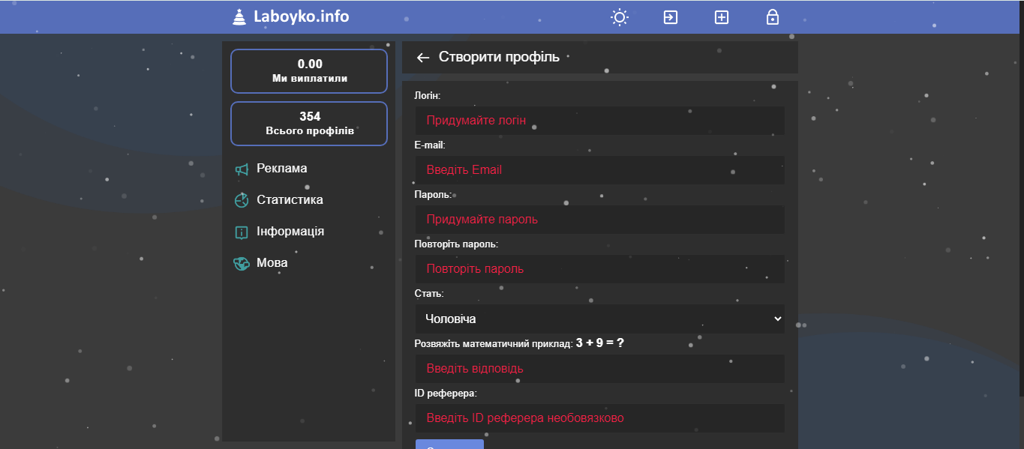This screenshot has width=1024, height=449.
Task: Click the Ми виплатили stats box
Action: tap(309, 71)
